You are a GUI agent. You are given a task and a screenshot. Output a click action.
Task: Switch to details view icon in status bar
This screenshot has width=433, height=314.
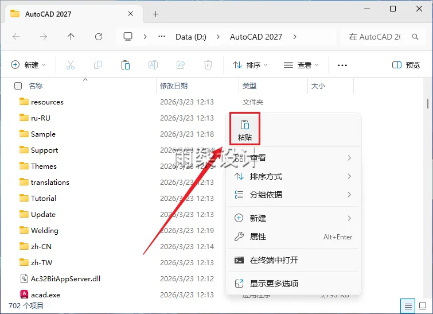point(408,306)
